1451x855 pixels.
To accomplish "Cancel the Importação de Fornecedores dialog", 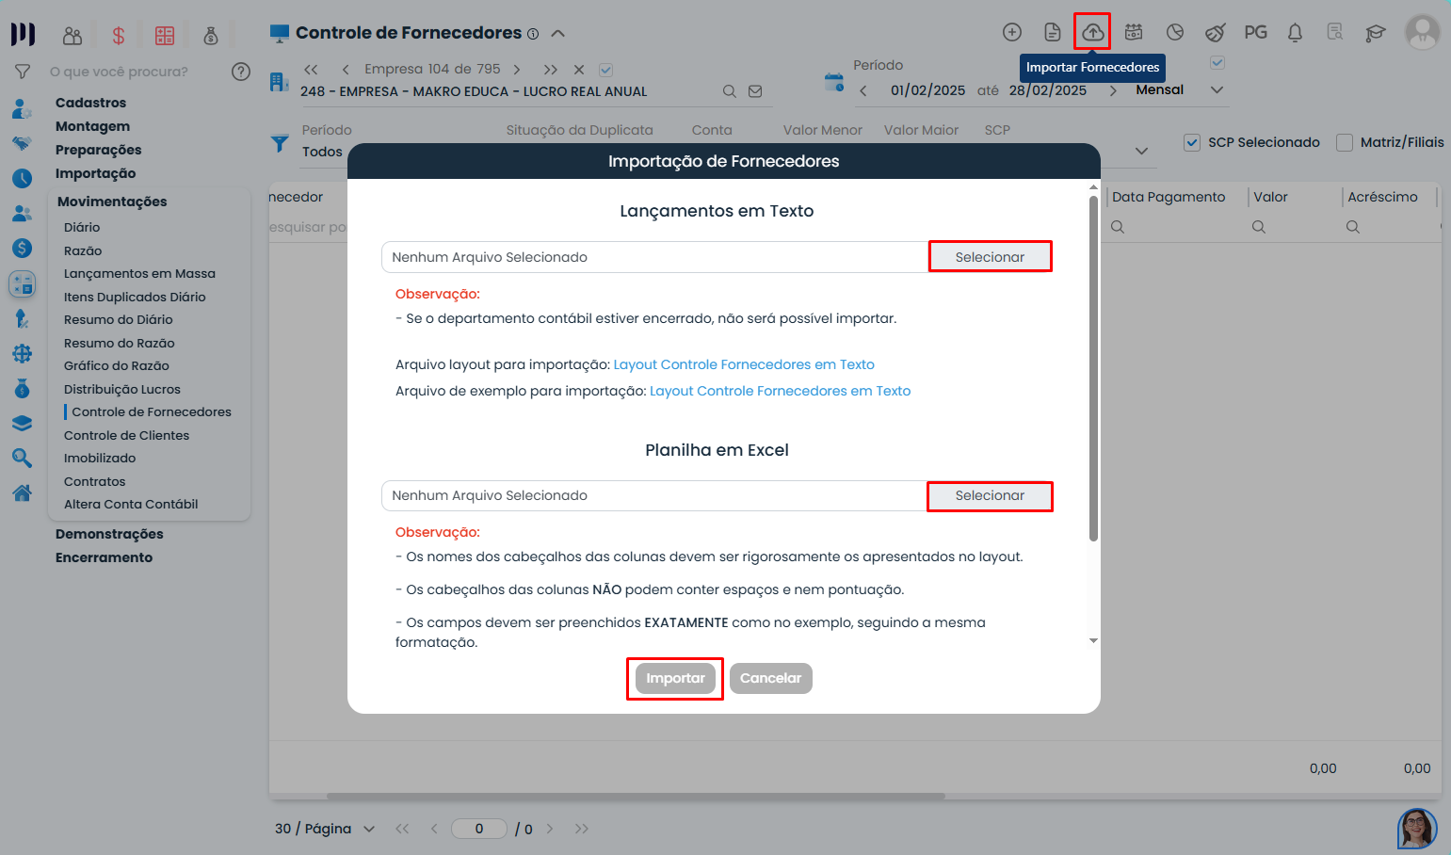I will pos(770,678).
